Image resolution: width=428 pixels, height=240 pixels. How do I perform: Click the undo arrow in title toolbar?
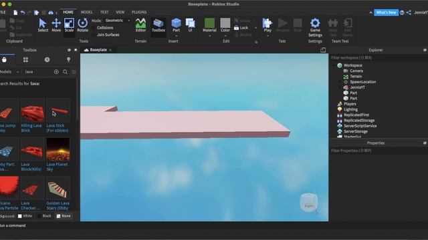coord(23,13)
